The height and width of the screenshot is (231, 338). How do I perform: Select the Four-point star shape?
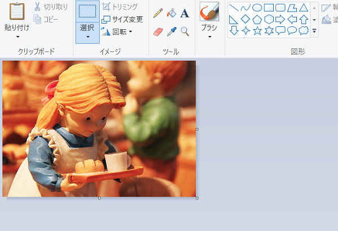tap(246, 30)
